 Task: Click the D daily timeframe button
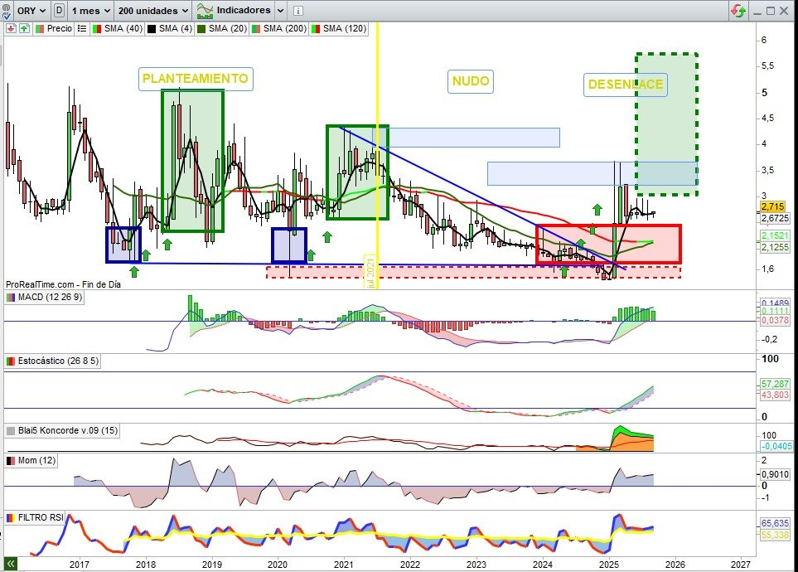59,10
